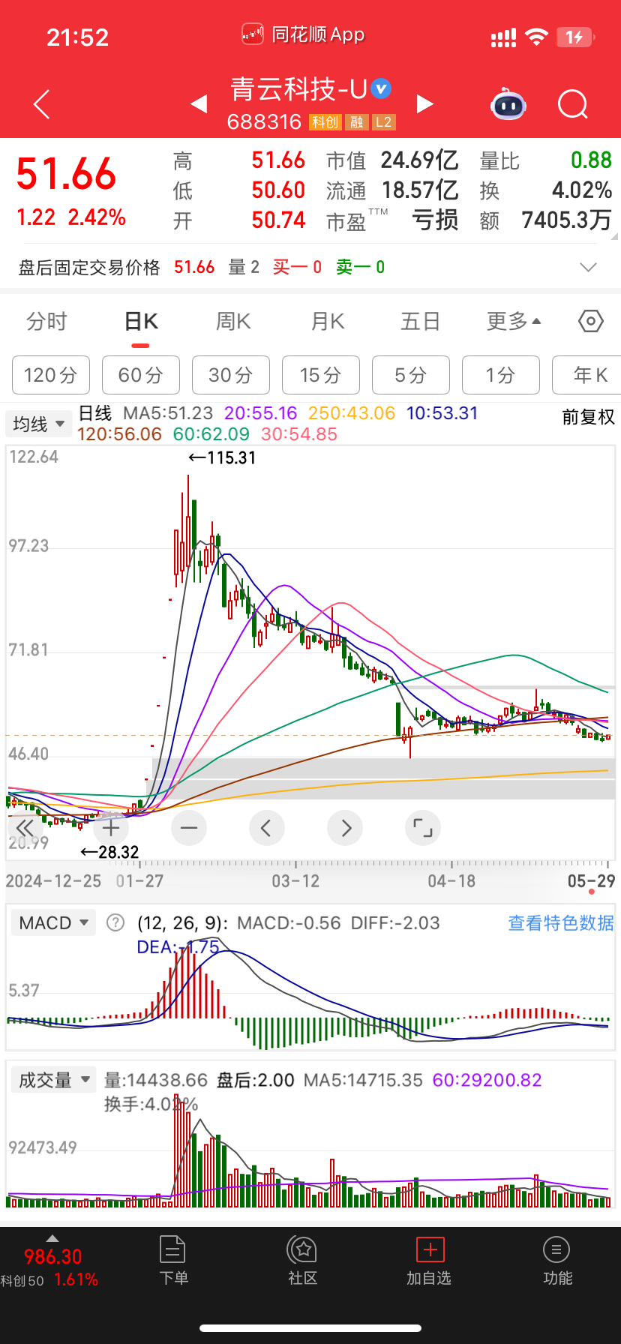Tap the L2 badge
The image size is (621, 1344).
[x=383, y=122]
